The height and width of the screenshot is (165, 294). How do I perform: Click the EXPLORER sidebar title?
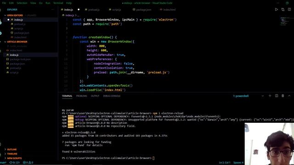(x=12, y=10)
